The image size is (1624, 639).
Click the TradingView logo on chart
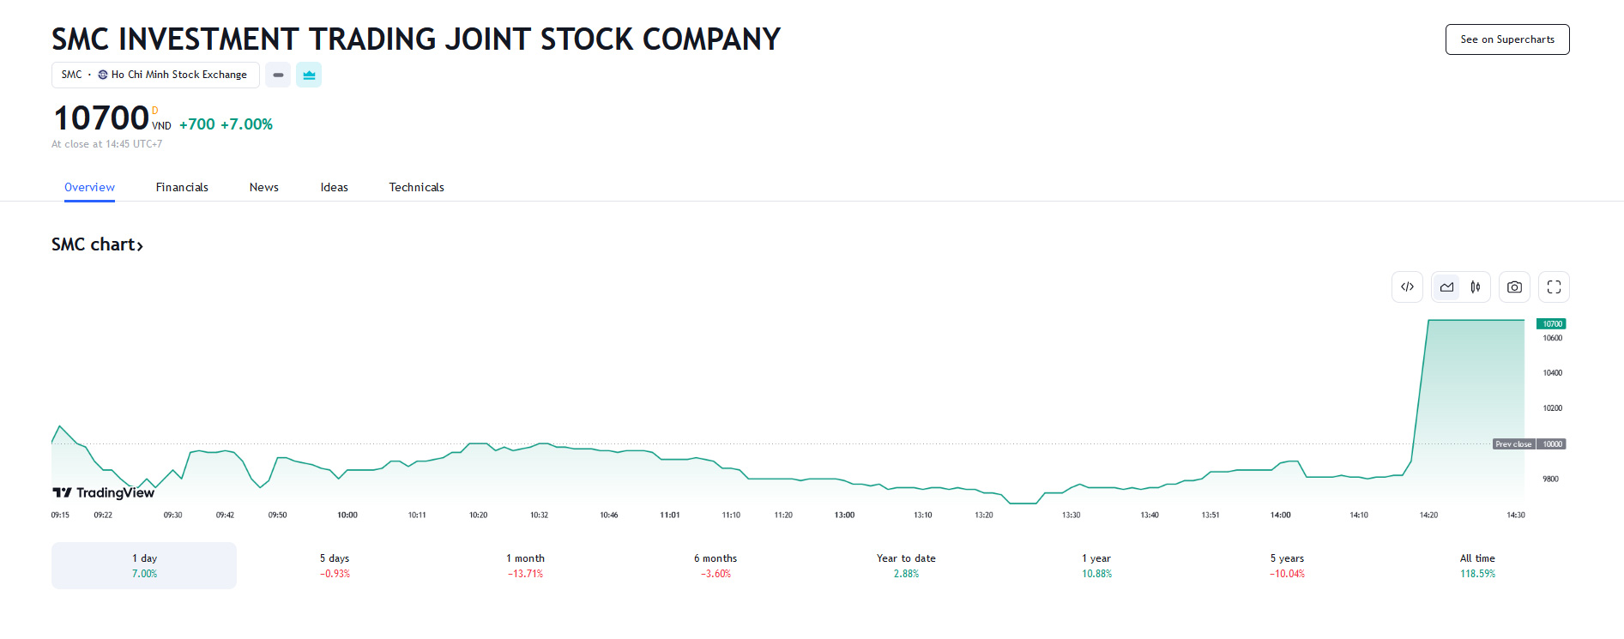pos(104,492)
